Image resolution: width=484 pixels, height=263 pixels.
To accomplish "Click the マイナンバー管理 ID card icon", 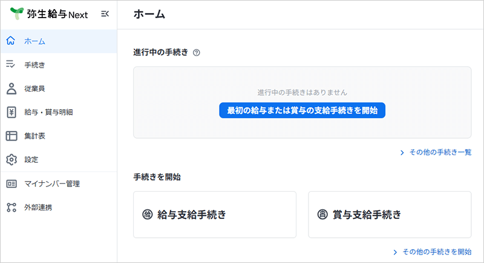I will point(10,183).
